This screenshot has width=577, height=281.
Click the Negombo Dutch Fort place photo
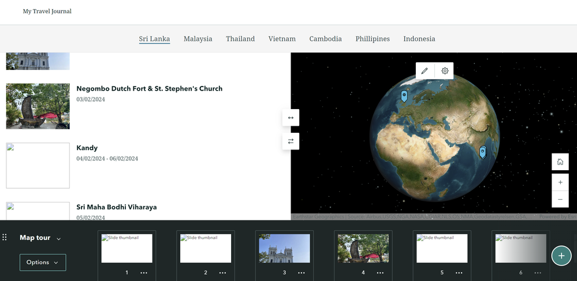point(38,106)
